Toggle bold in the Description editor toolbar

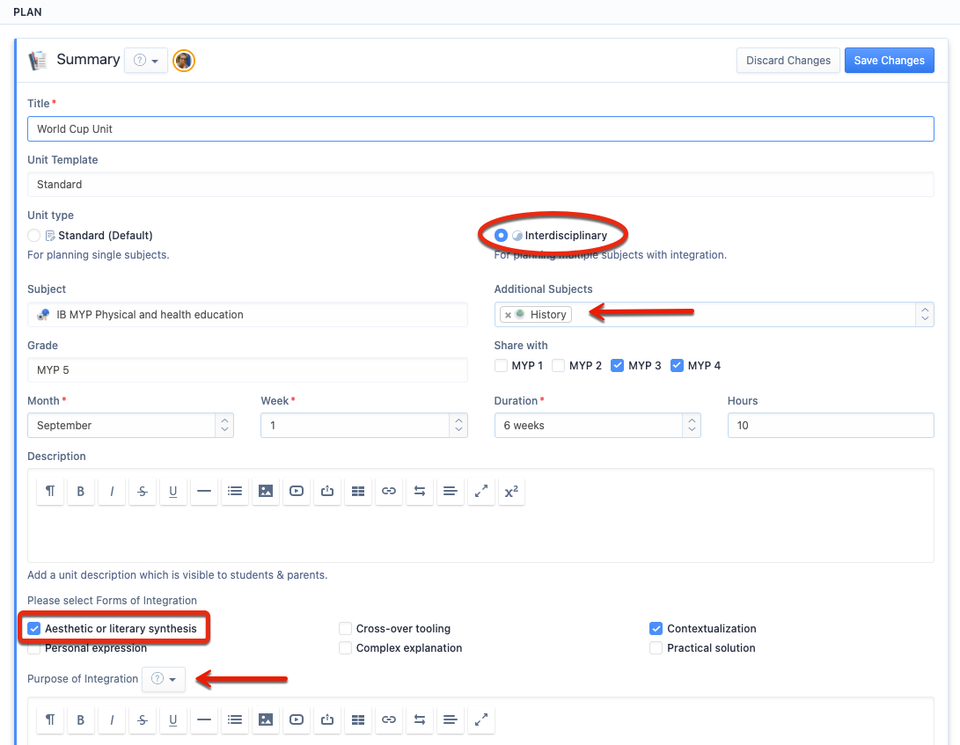pos(81,492)
